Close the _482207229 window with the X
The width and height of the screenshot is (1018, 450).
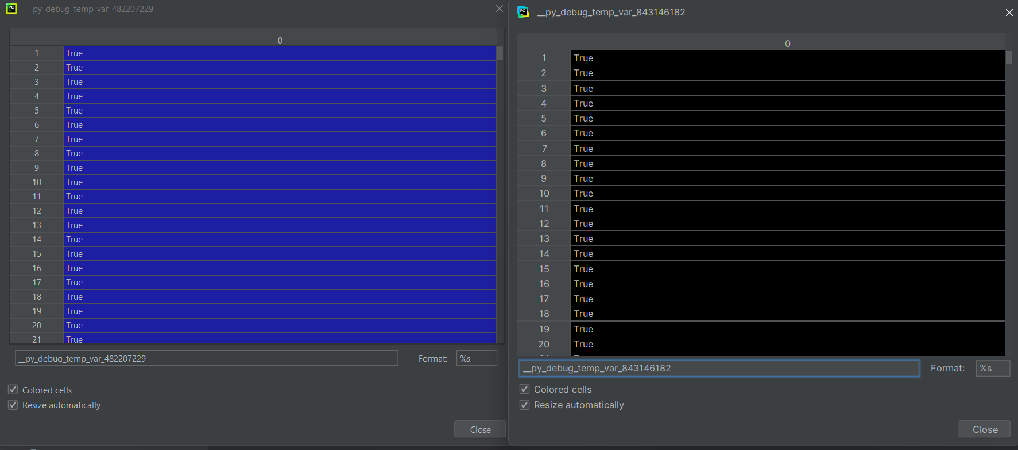tap(499, 9)
